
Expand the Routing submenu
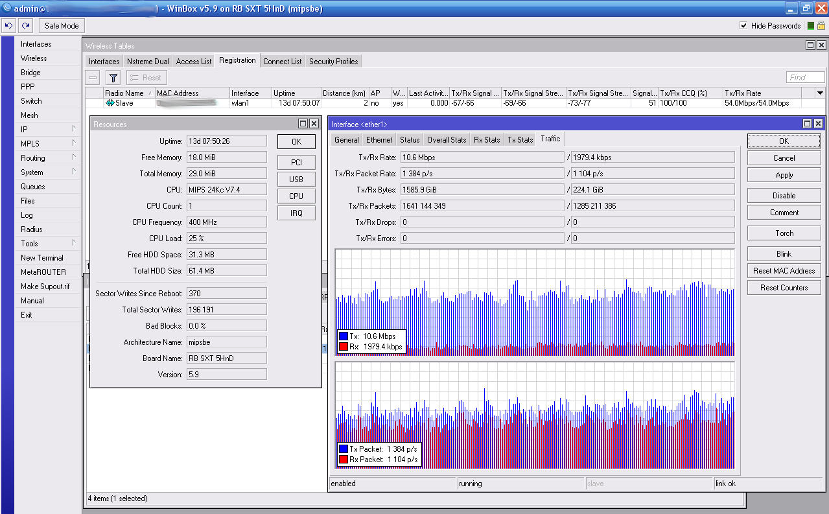pyautogui.click(x=74, y=158)
